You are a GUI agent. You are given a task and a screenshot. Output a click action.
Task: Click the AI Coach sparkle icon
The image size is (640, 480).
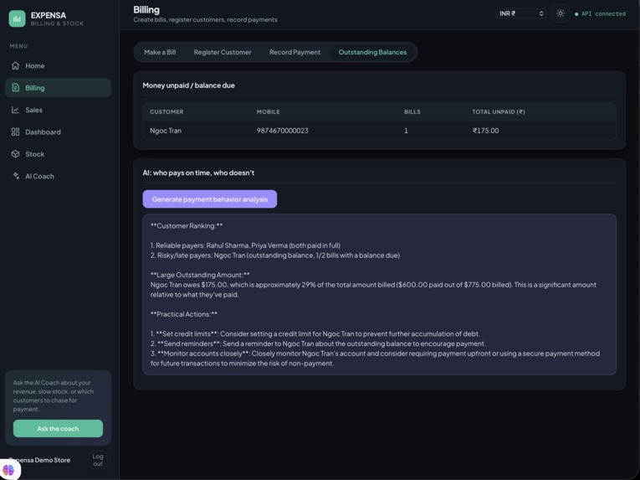click(x=16, y=176)
